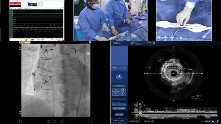Click the red AO pressure label
The image size is (221, 124).
[x=15, y=3]
